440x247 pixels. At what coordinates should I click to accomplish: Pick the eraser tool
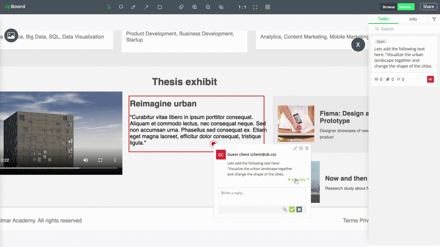coord(181,7)
